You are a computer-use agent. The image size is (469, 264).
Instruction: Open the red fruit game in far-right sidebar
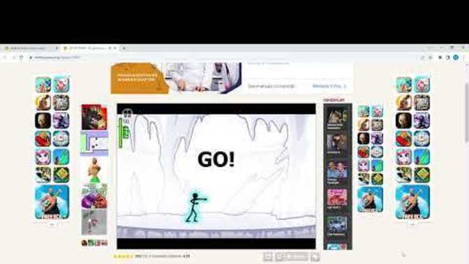coord(403,138)
